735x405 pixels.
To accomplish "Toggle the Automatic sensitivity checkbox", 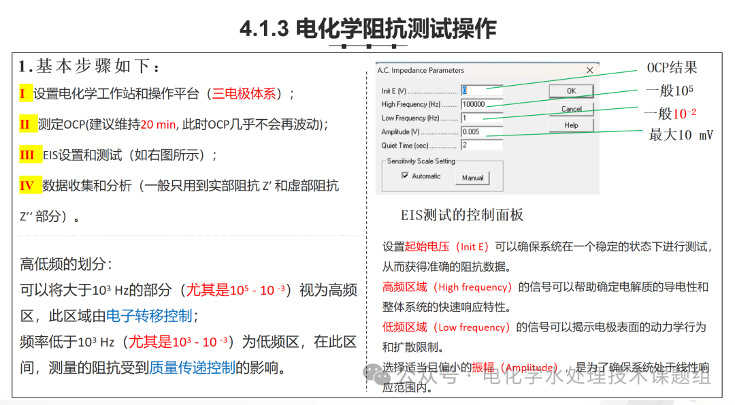I will (x=405, y=176).
